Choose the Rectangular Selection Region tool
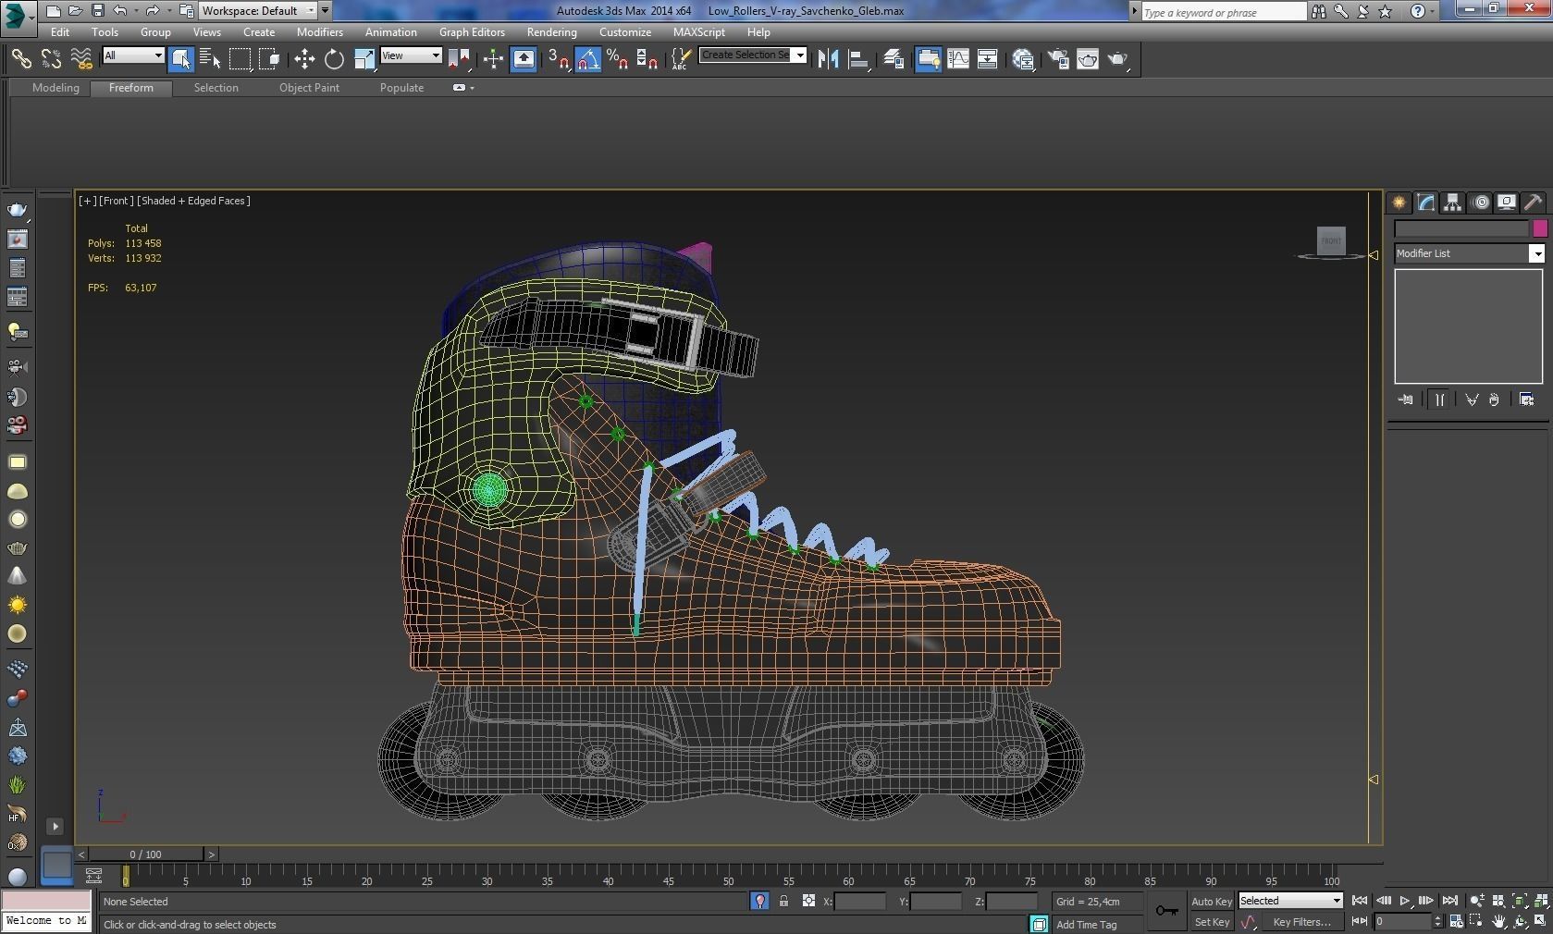Viewport: 1553px width, 934px height. point(240,59)
